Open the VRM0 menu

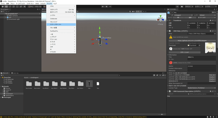[37, 4]
